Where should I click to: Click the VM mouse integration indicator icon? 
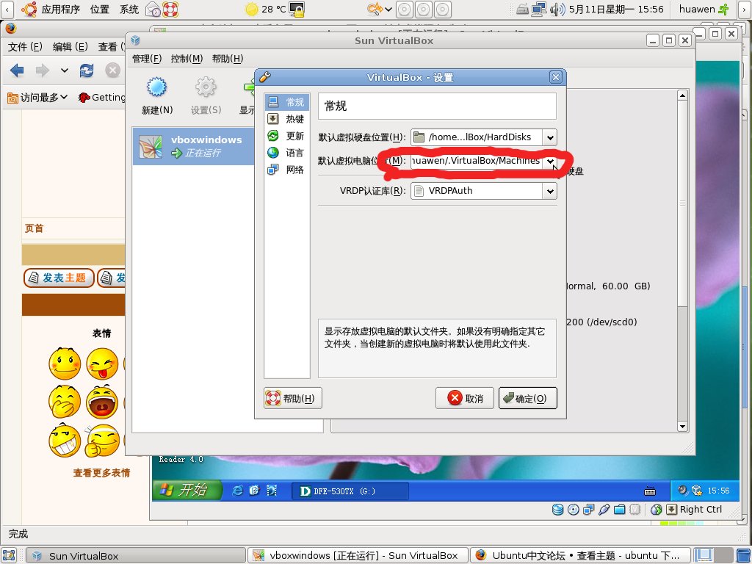coord(656,510)
